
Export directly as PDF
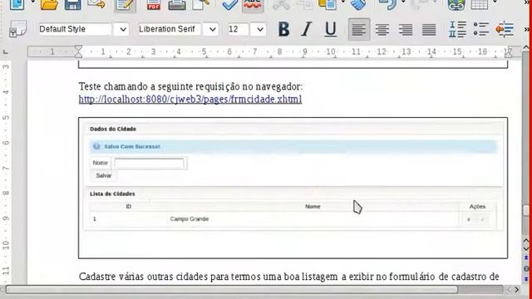[x=154, y=5]
